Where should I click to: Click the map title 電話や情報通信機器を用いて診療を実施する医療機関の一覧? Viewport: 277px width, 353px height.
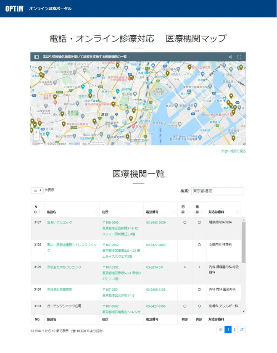[x=84, y=57]
